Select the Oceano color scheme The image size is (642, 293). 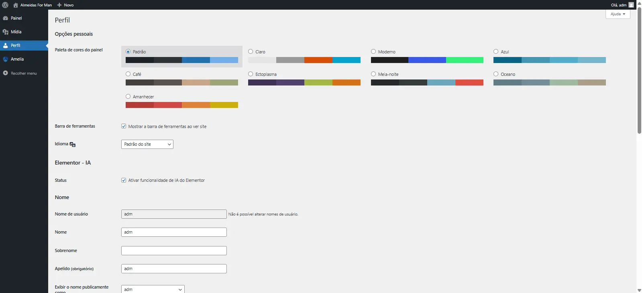coord(496,74)
